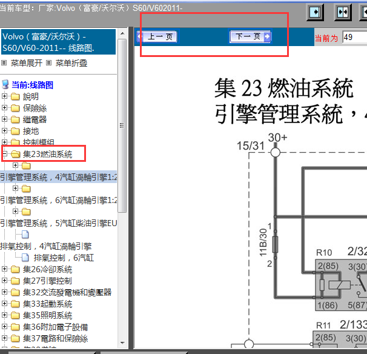Click relay R10 in the wiring diagram
367x354 pixels.
(341, 285)
